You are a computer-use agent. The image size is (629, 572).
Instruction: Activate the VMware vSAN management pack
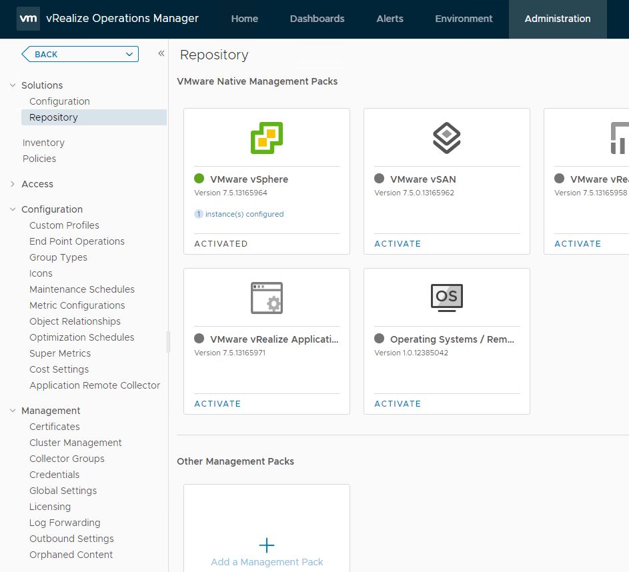tap(398, 243)
